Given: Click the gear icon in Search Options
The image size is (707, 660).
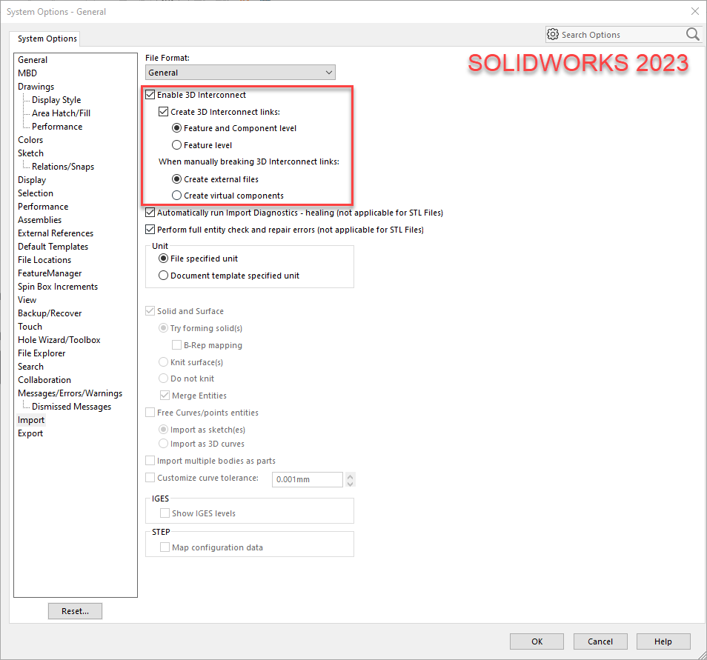Looking at the screenshot, I should coord(552,34).
